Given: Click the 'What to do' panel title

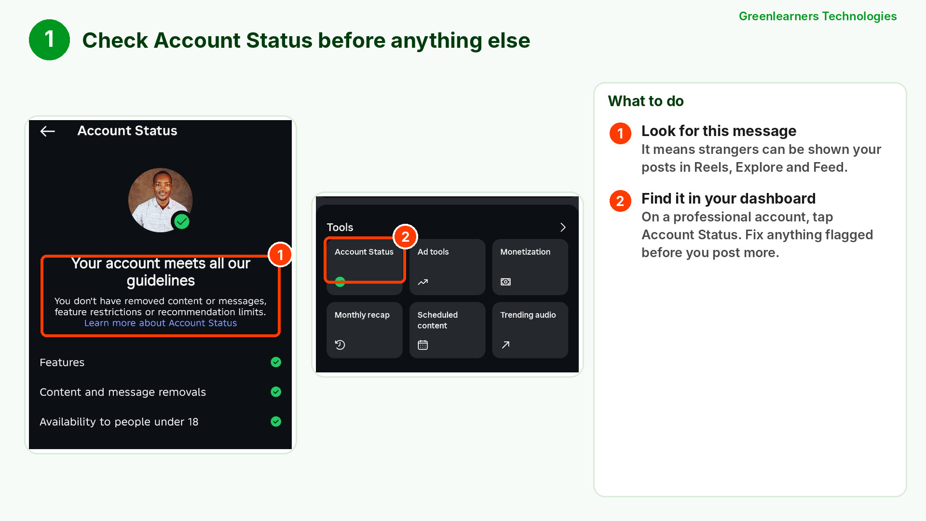Looking at the screenshot, I should coord(646,101).
